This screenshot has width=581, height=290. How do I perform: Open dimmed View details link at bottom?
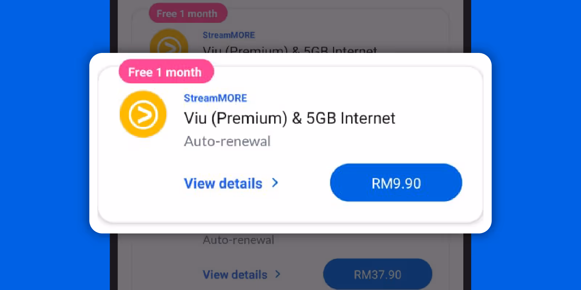pos(235,274)
